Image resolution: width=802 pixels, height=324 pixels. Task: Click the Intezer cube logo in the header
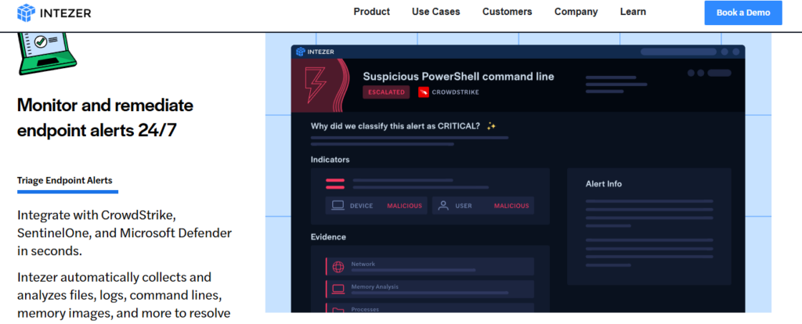click(26, 13)
